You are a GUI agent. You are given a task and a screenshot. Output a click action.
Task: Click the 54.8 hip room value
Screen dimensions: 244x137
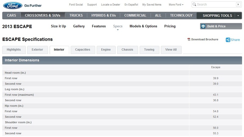tap(216, 111)
